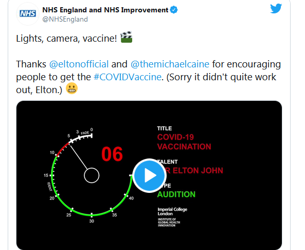
Task: Click the #COVIDVaccine hashtag
Action: [x=128, y=77]
